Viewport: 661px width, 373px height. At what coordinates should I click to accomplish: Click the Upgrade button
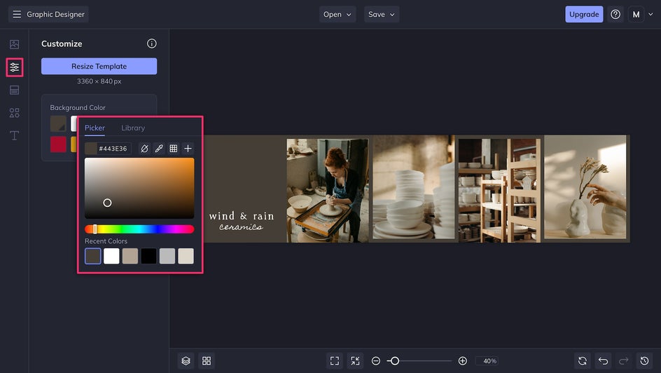(584, 14)
